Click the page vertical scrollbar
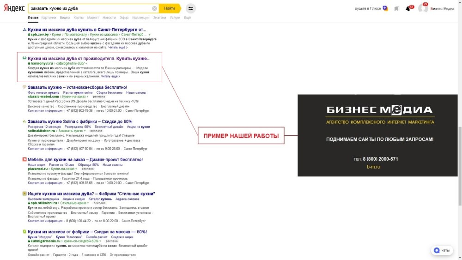This screenshot has height=260, width=462. (460, 166)
